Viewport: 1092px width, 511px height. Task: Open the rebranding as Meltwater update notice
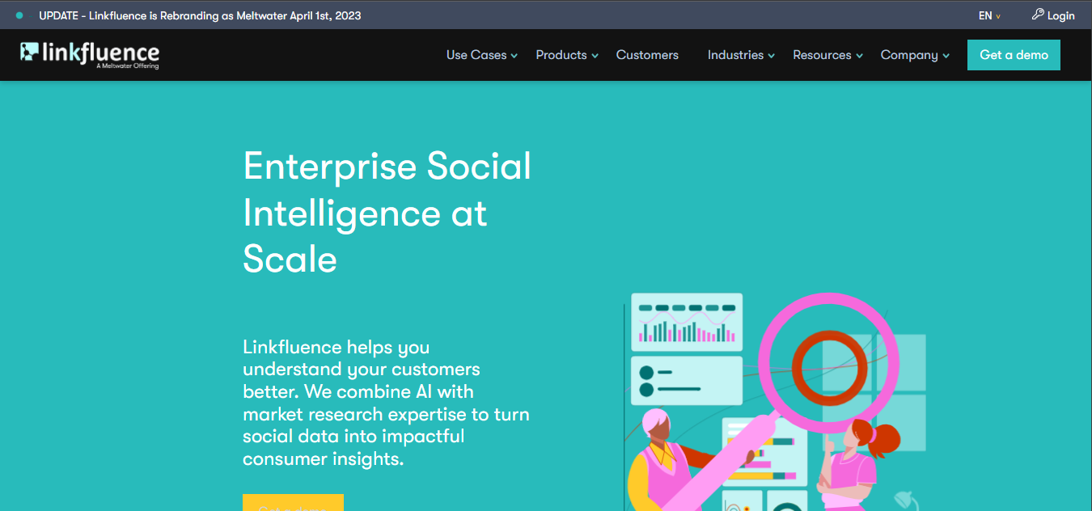pos(200,15)
